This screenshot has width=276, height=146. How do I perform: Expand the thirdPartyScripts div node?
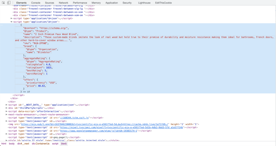[x=6, y=108]
